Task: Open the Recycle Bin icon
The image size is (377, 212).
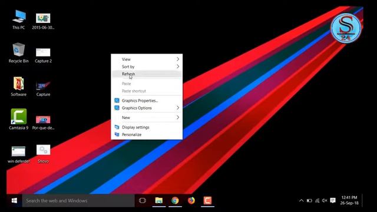Action: [x=18, y=53]
